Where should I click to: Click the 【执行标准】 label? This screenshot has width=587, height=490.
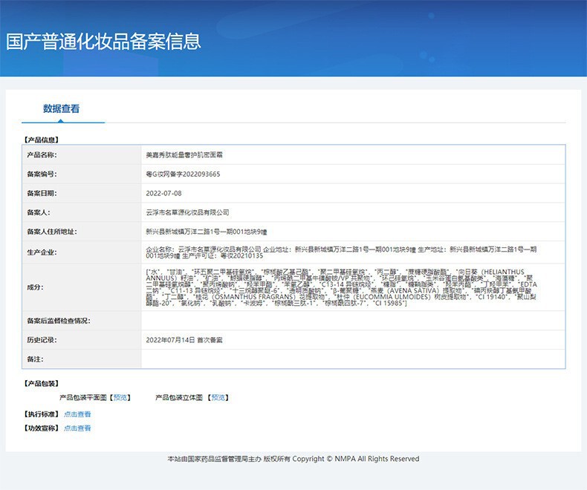click(41, 414)
